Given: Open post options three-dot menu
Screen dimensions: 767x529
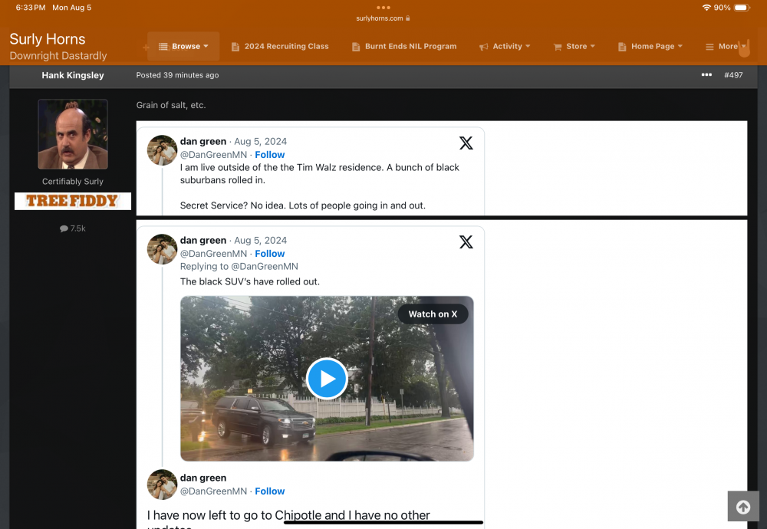Looking at the screenshot, I should click(706, 75).
